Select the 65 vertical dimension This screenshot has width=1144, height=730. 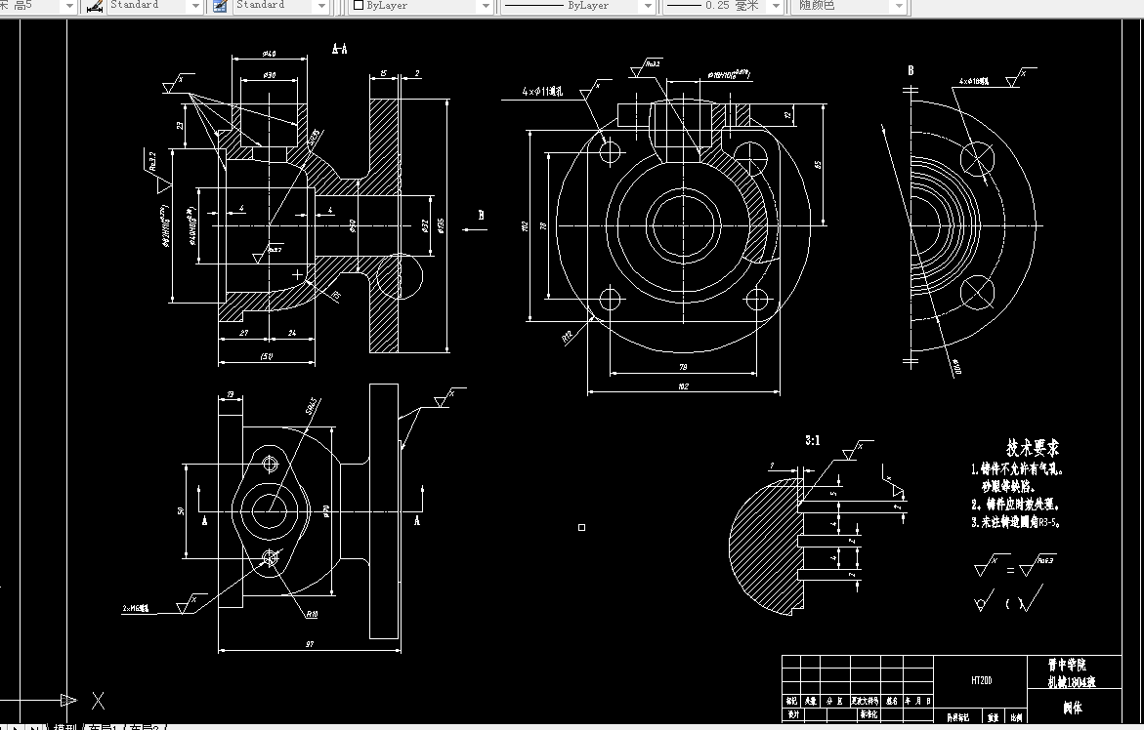[x=818, y=165]
